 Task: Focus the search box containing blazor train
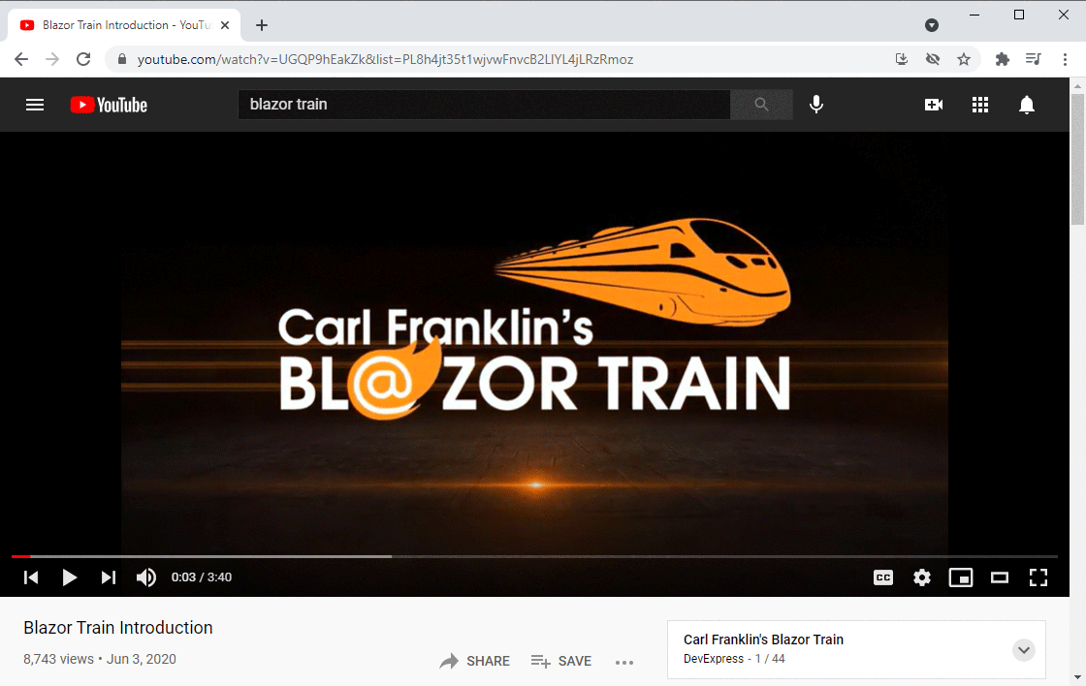pyautogui.click(x=484, y=105)
